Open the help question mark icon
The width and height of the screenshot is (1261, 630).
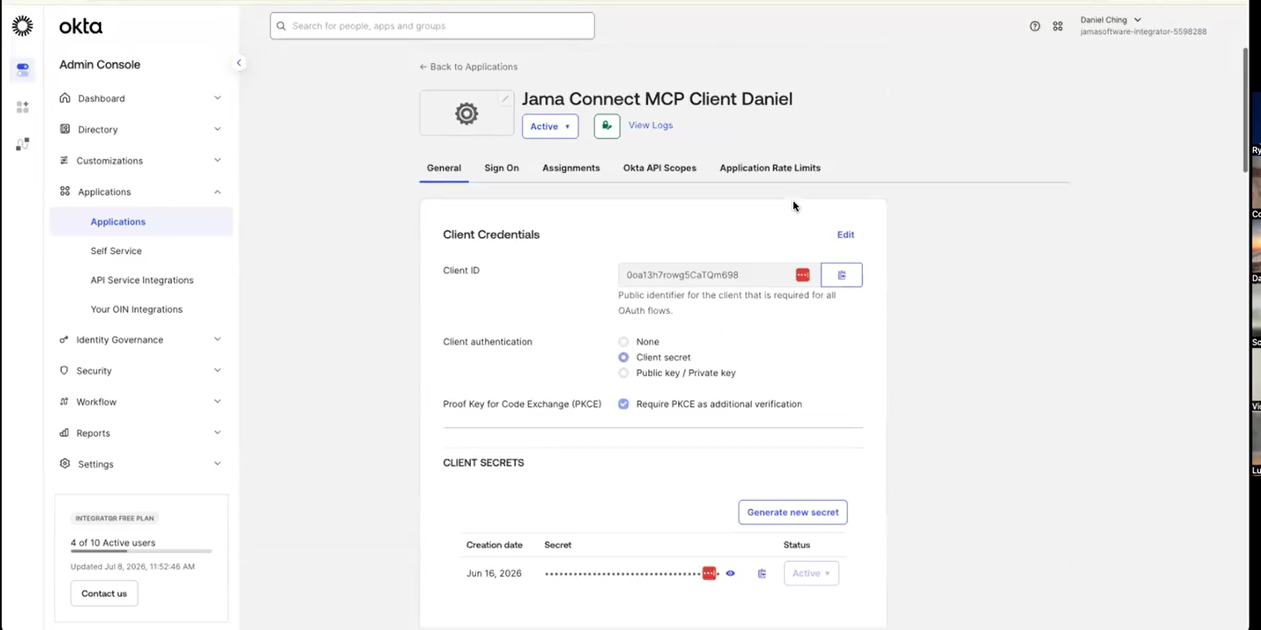pos(1034,26)
